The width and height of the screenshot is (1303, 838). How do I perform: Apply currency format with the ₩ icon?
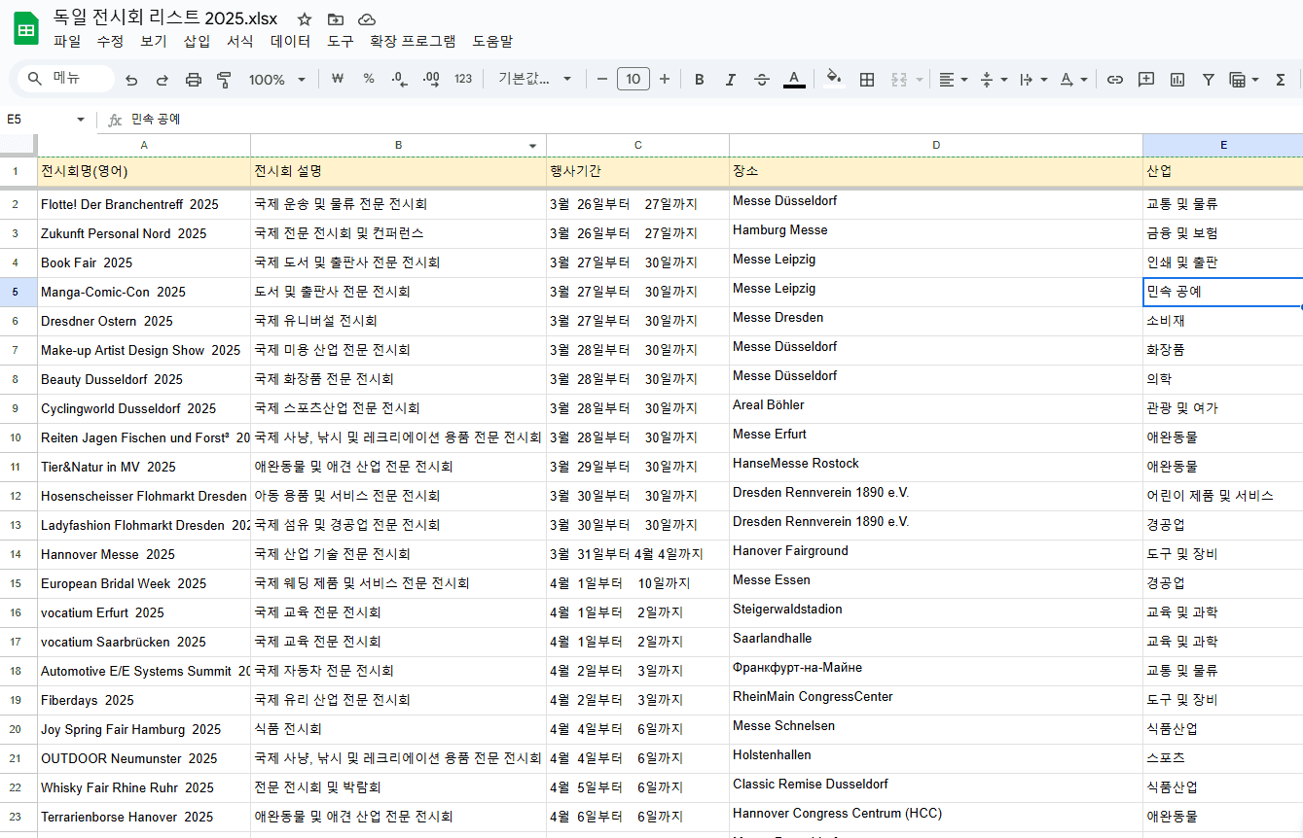338,79
